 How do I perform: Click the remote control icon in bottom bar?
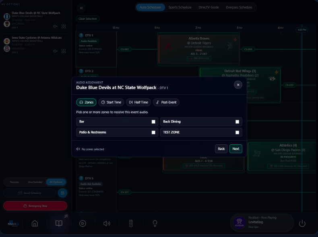[x=131, y=223]
